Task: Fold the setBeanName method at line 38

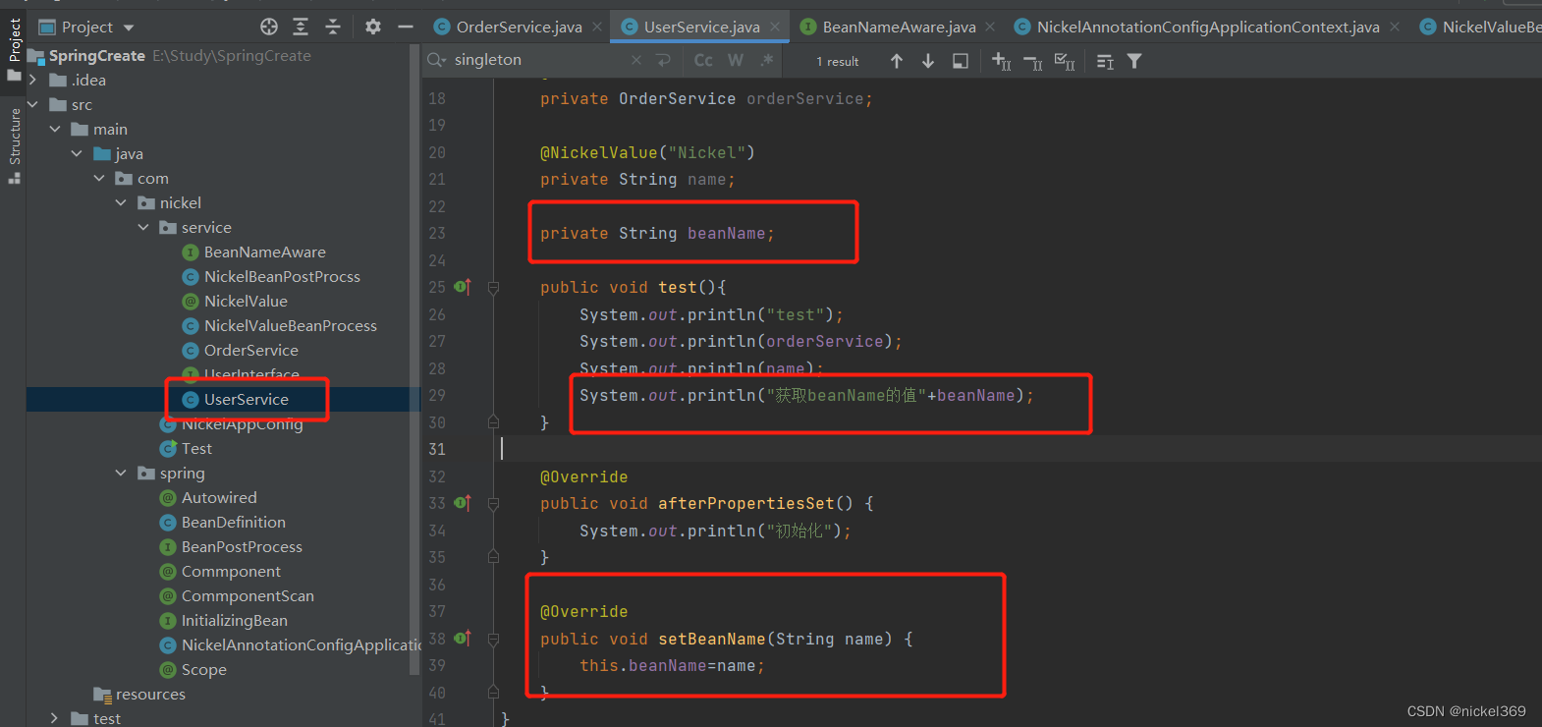Action: pos(494,640)
